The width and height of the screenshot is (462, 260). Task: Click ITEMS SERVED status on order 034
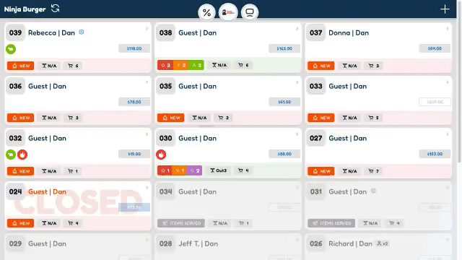click(x=181, y=223)
